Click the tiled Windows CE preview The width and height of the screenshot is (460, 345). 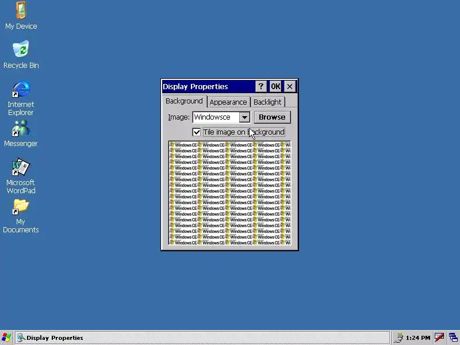(229, 193)
